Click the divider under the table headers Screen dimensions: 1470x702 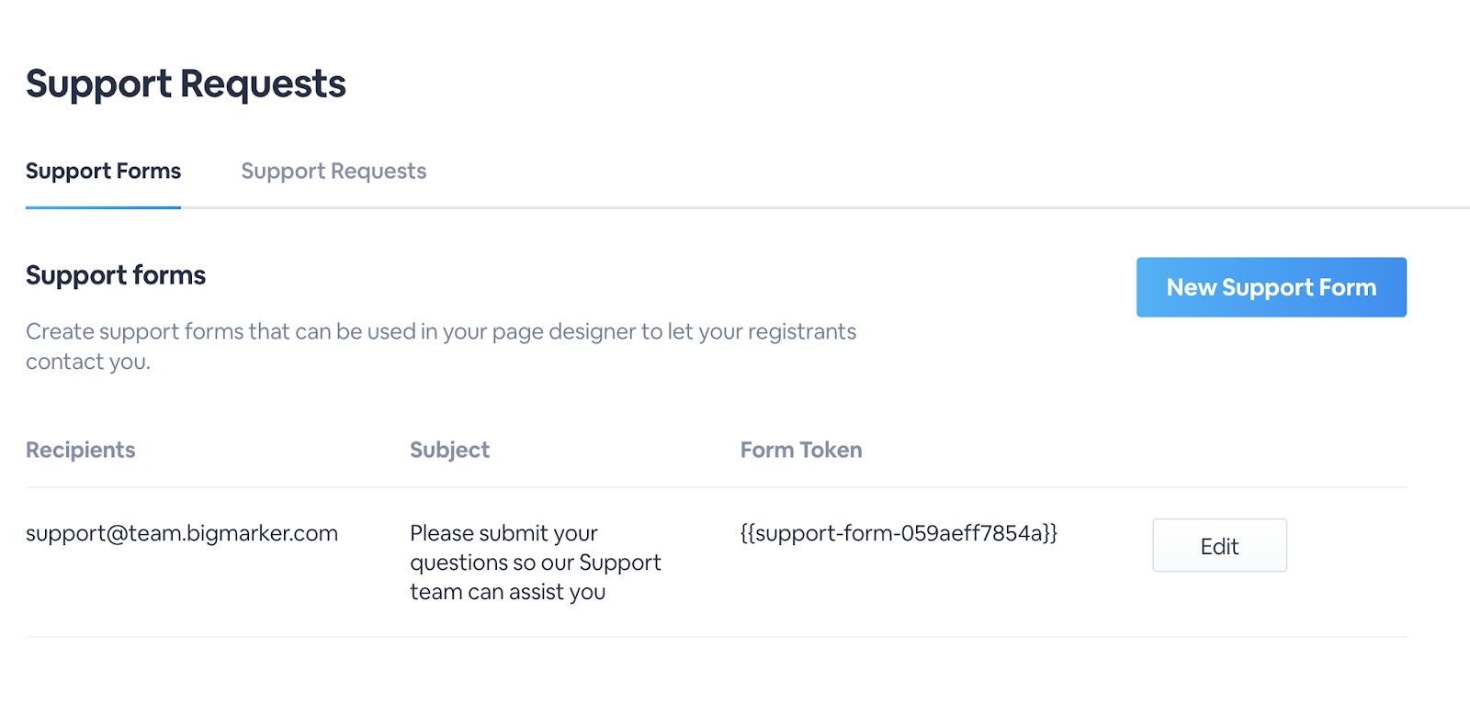coord(716,487)
